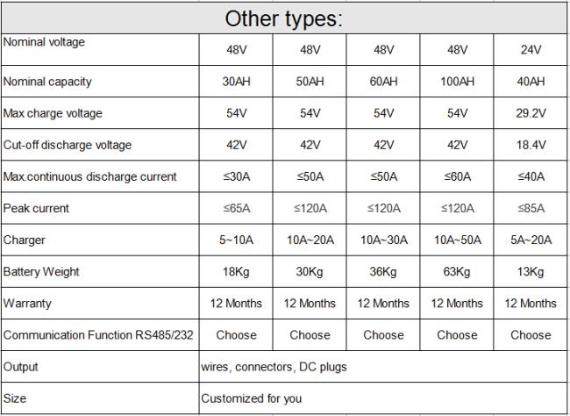Click the ≤85A peak current cell
Image resolution: width=570 pixels, height=416 pixels.
[531, 208]
